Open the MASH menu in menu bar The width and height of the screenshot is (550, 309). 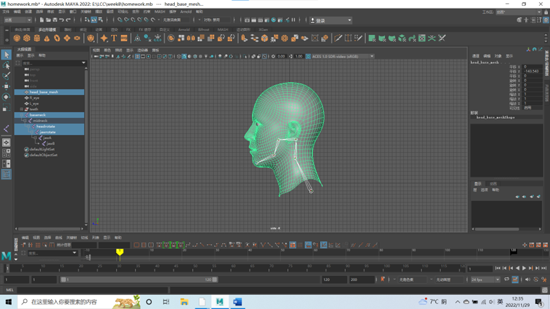tap(160, 11)
